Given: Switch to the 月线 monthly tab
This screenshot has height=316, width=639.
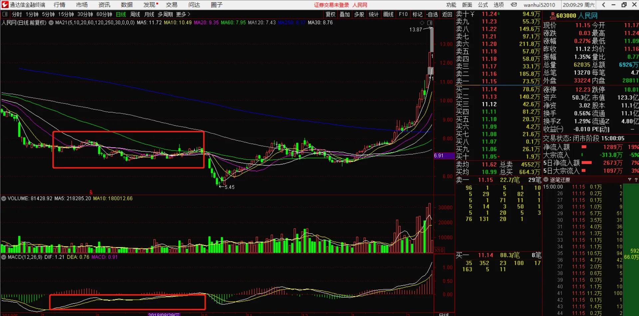Looking at the screenshot, I should [x=149, y=14].
